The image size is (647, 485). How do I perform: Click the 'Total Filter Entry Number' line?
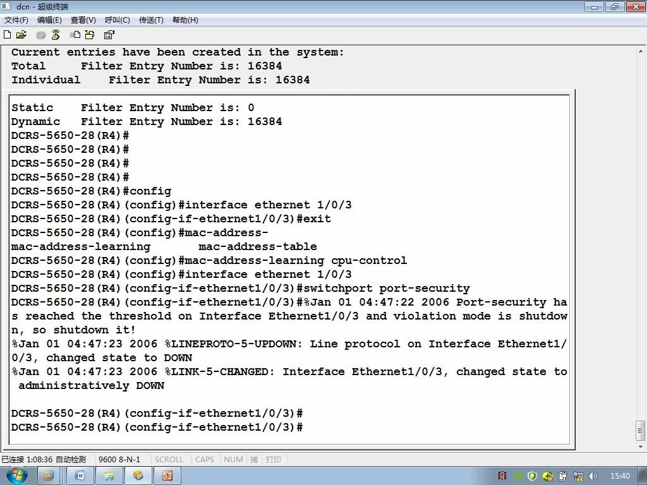coord(147,66)
